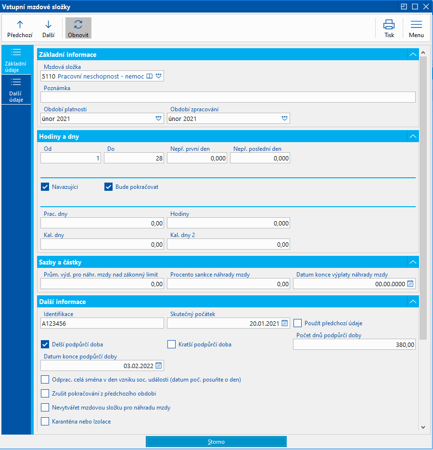
Task: Click the Storno button
Action: tap(216, 442)
